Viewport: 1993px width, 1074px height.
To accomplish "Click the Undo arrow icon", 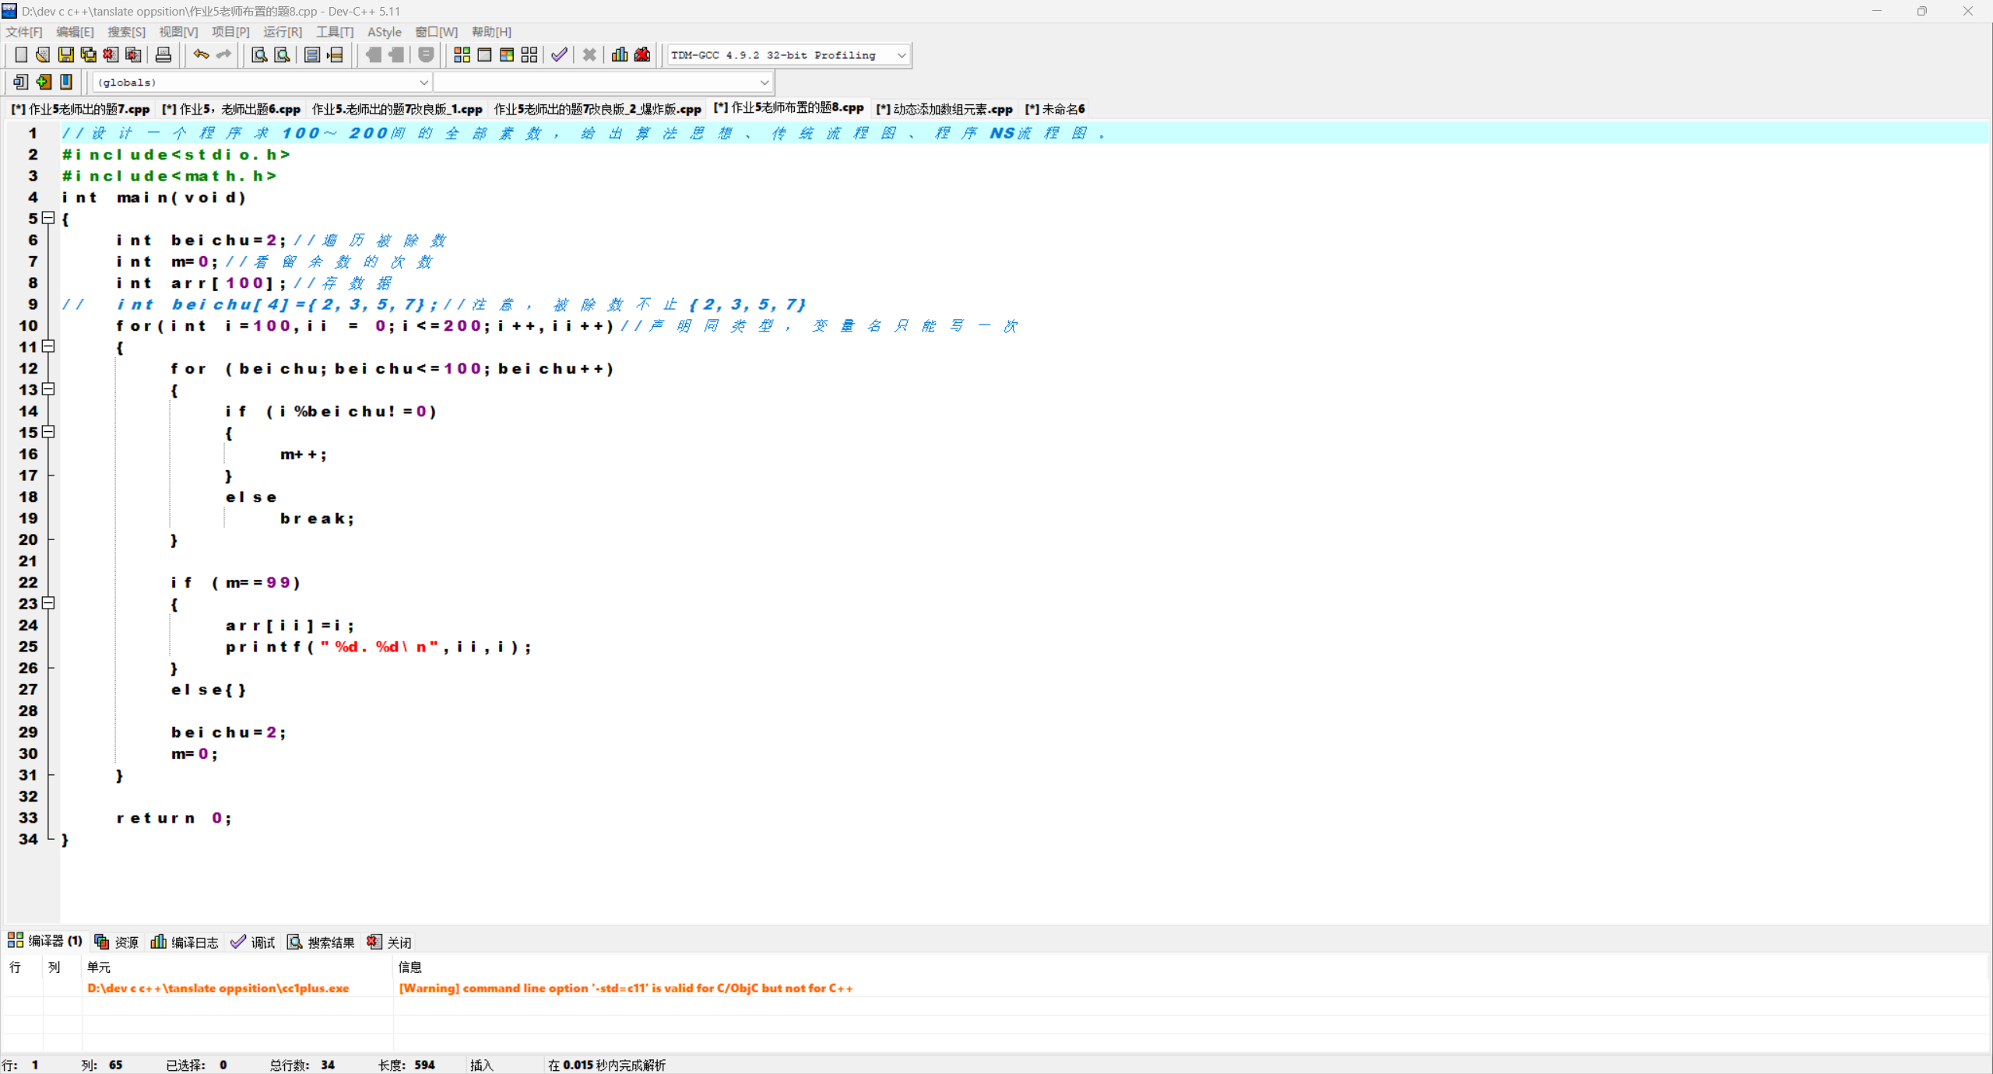I will click(201, 54).
